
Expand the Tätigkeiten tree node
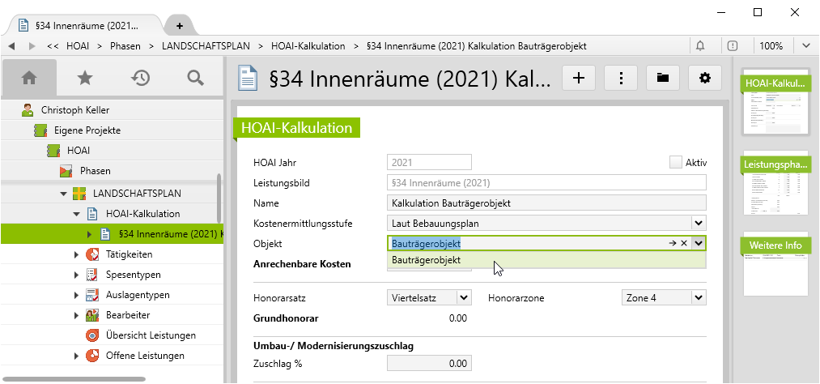point(76,254)
